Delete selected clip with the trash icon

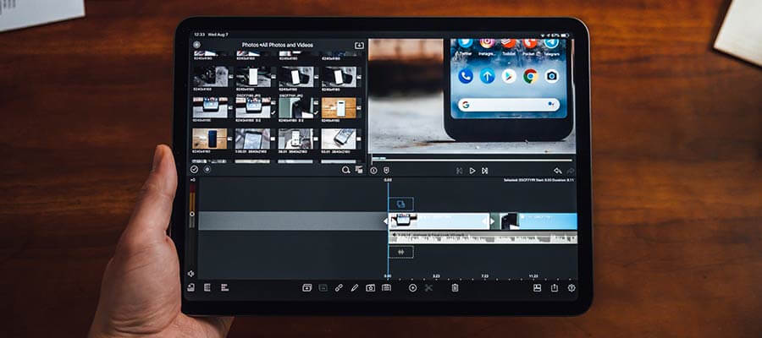coord(455,288)
